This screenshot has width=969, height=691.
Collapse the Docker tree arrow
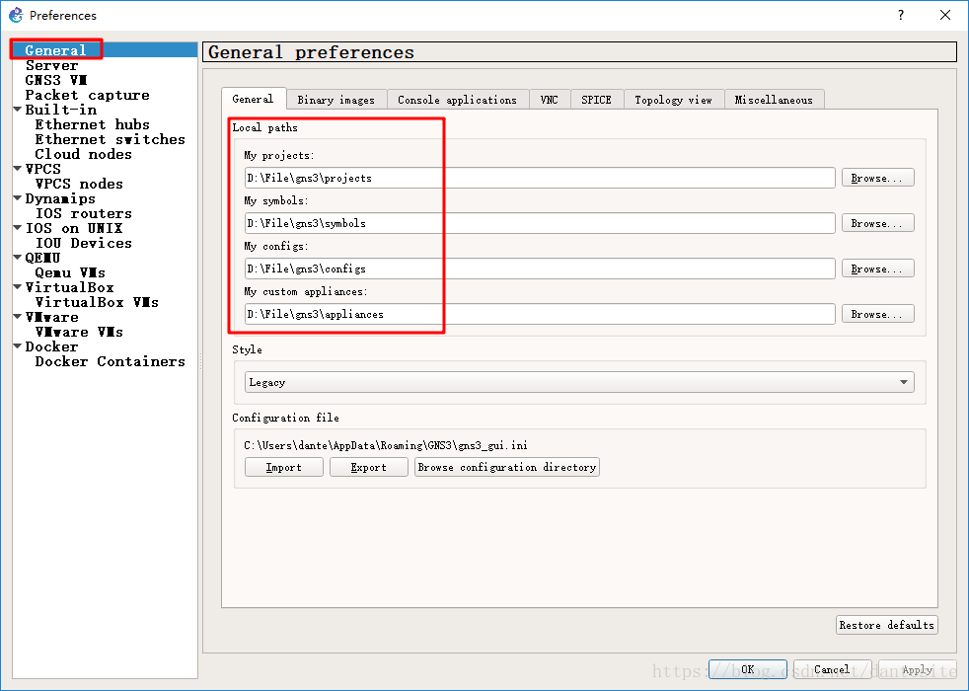[x=18, y=346]
